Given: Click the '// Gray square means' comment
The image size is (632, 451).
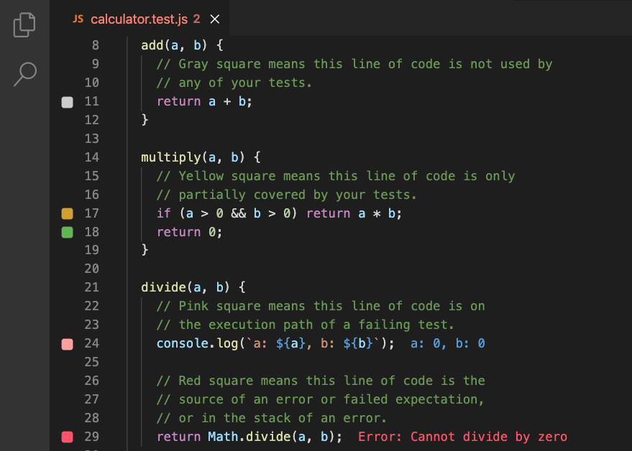Looking at the screenshot, I should [354, 64].
